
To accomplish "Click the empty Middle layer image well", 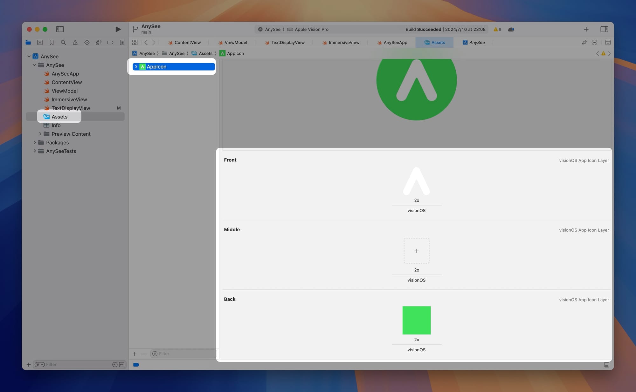I will click(x=416, y=251).
